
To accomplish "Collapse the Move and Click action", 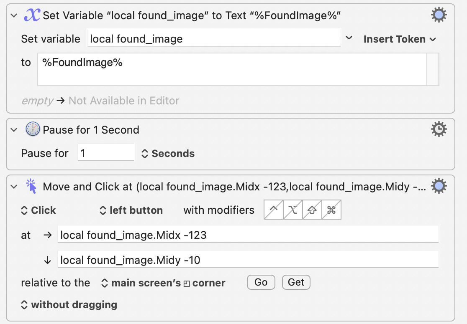I will (x=14, y=187).
